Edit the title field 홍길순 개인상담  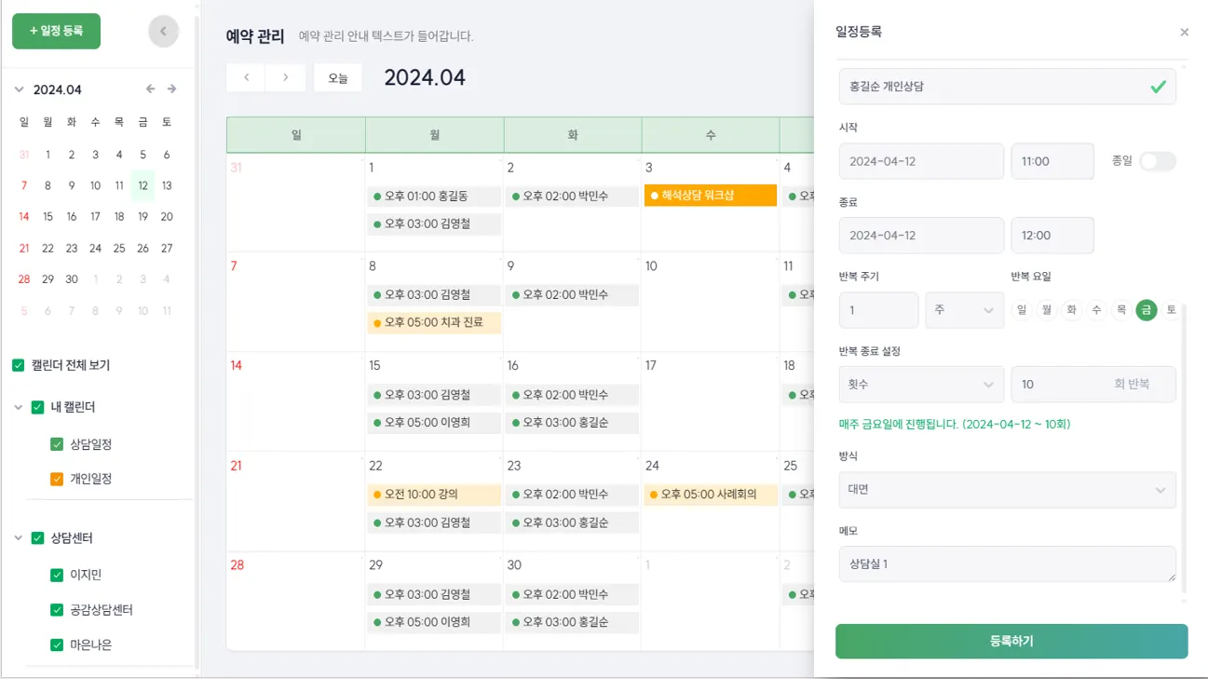pyautogui.click(x=1007, y=86)
